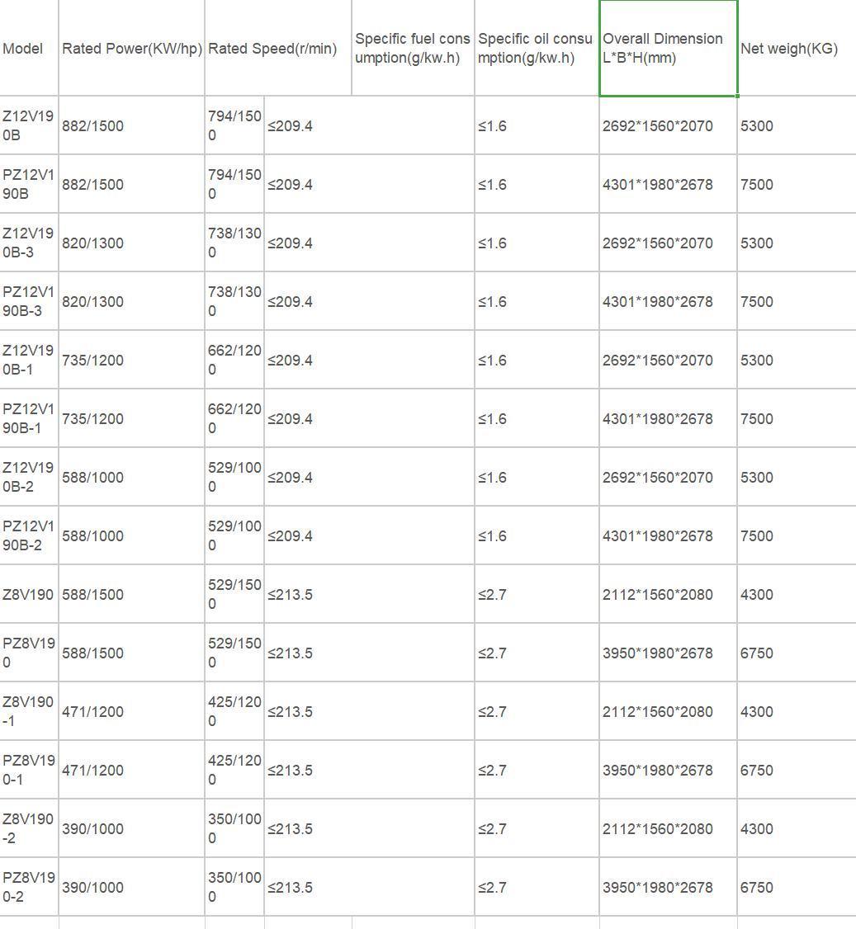Image resolution: width=856 pixels, height=929 pixels.
Task: Select rated power 735/1200 in Z12V190B-1 row
Action: coord(92,361)
